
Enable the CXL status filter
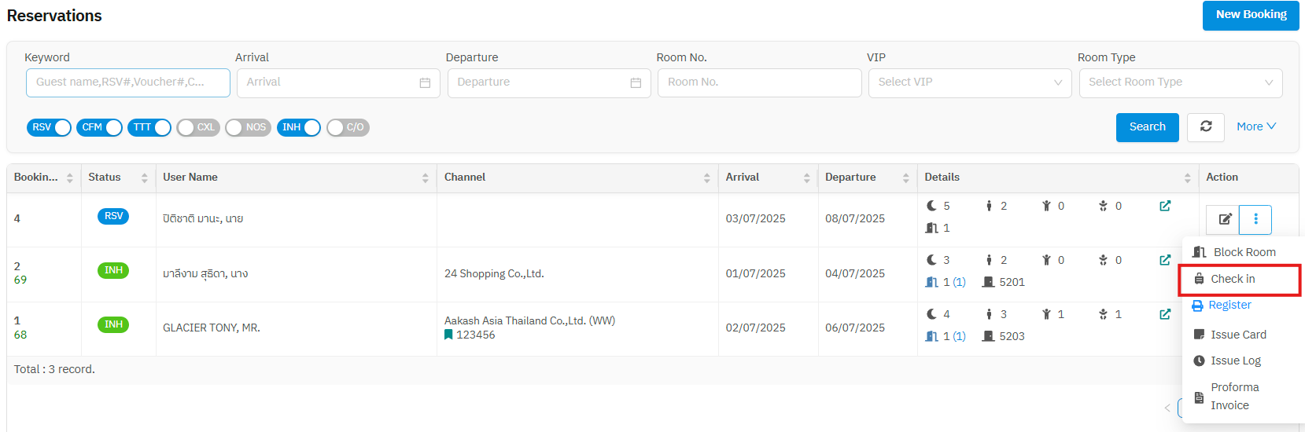tap(198, 127)
